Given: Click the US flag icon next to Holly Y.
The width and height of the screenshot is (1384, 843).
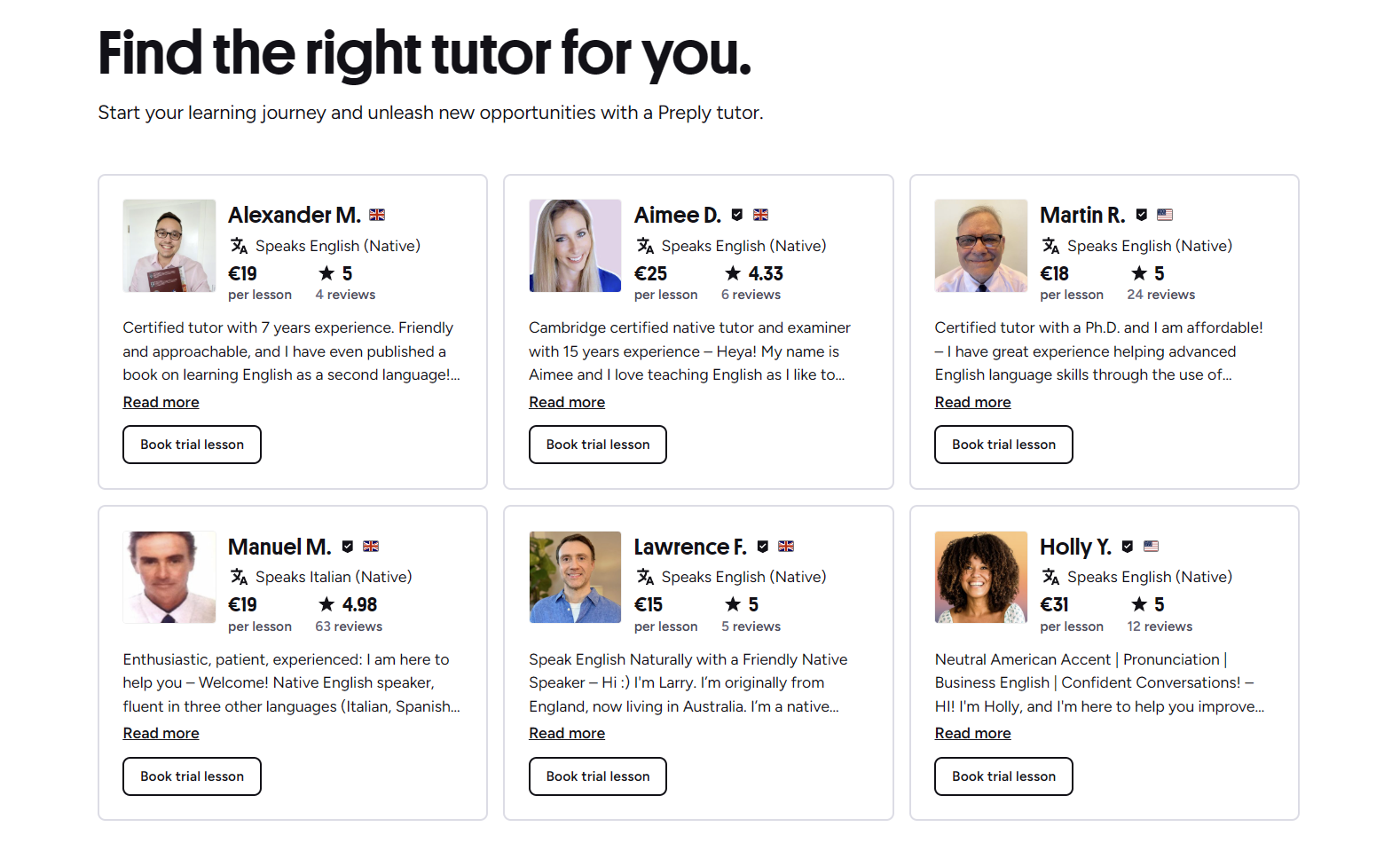Looking at the screenshot, I should coord(1151,546).
